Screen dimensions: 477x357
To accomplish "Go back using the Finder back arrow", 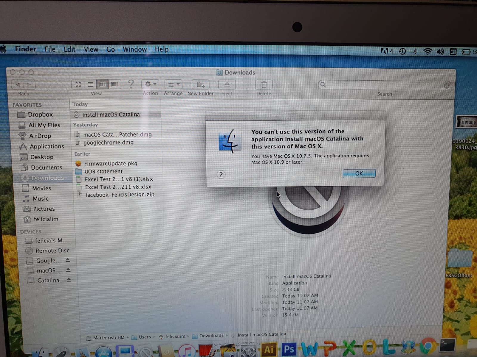I will [18, 84].
